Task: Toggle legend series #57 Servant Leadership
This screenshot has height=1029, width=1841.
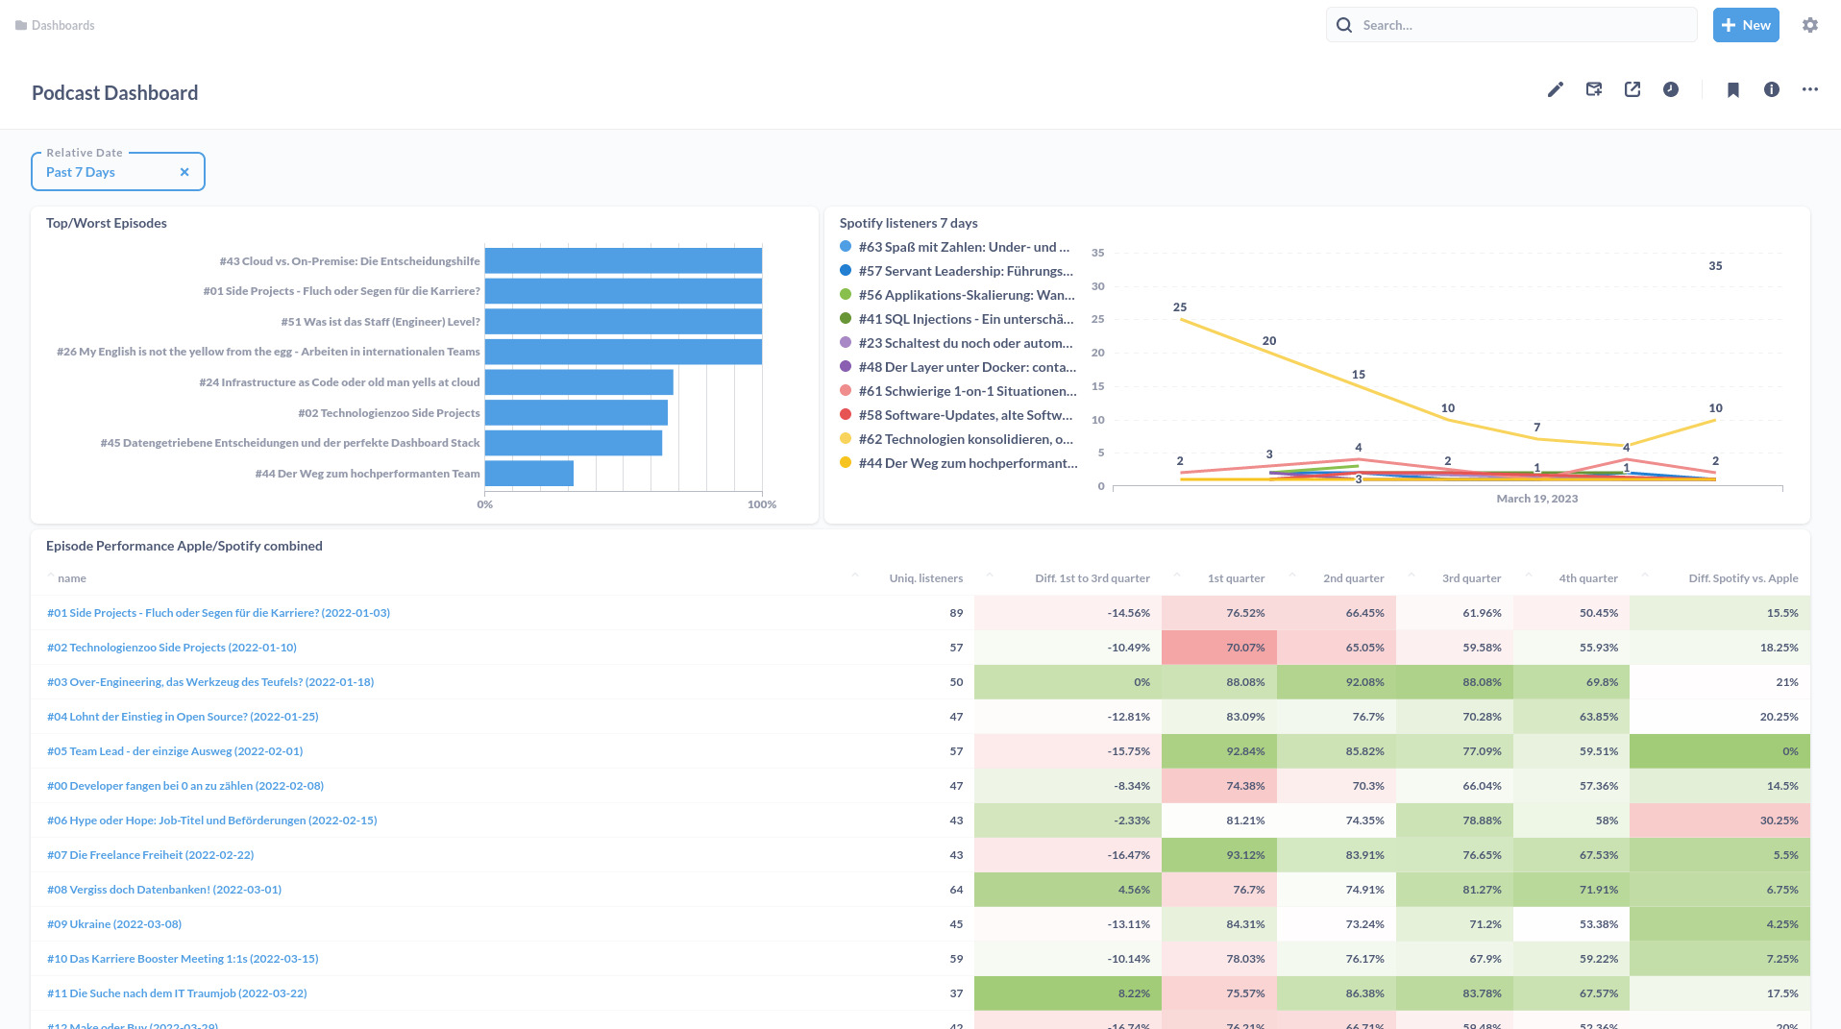Action: coord(965,271)
